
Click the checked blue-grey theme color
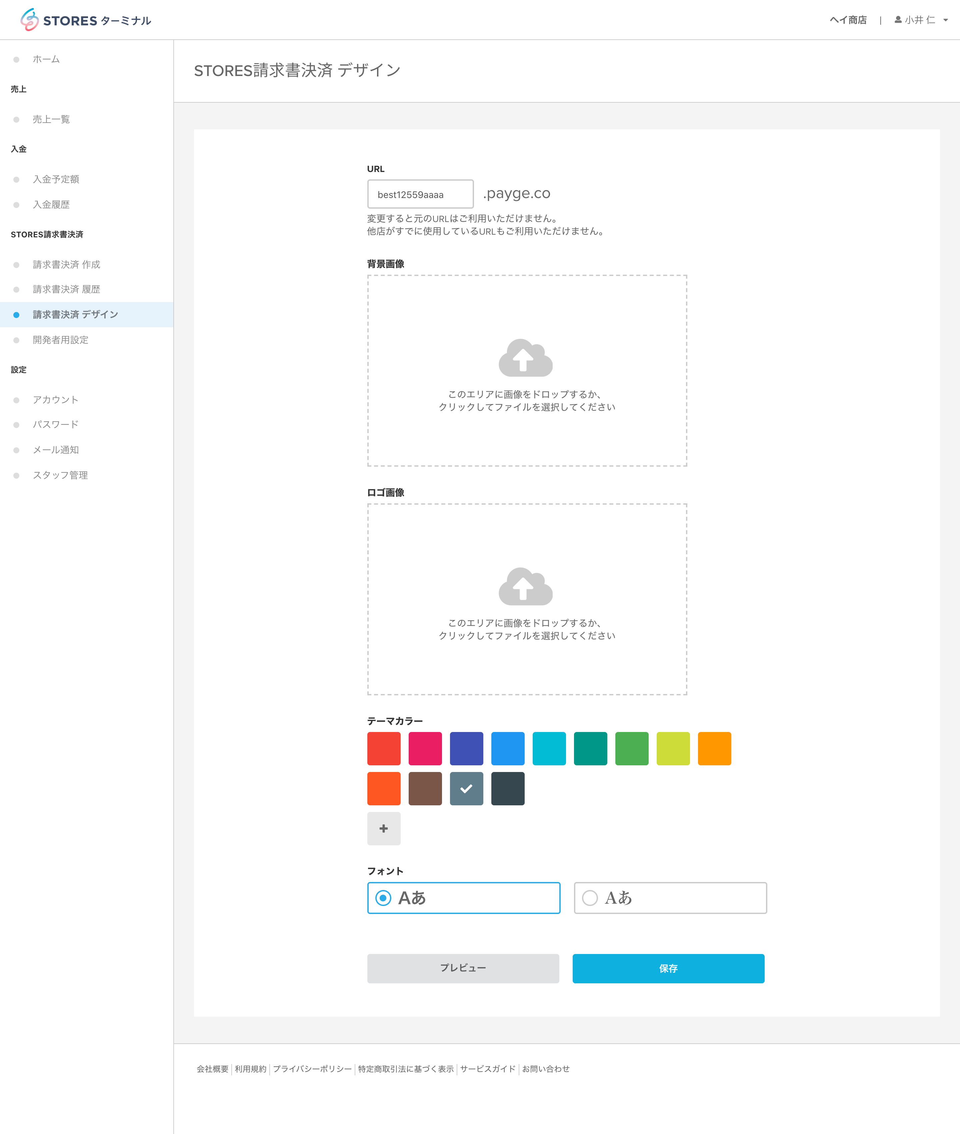(x=466, y=788)
